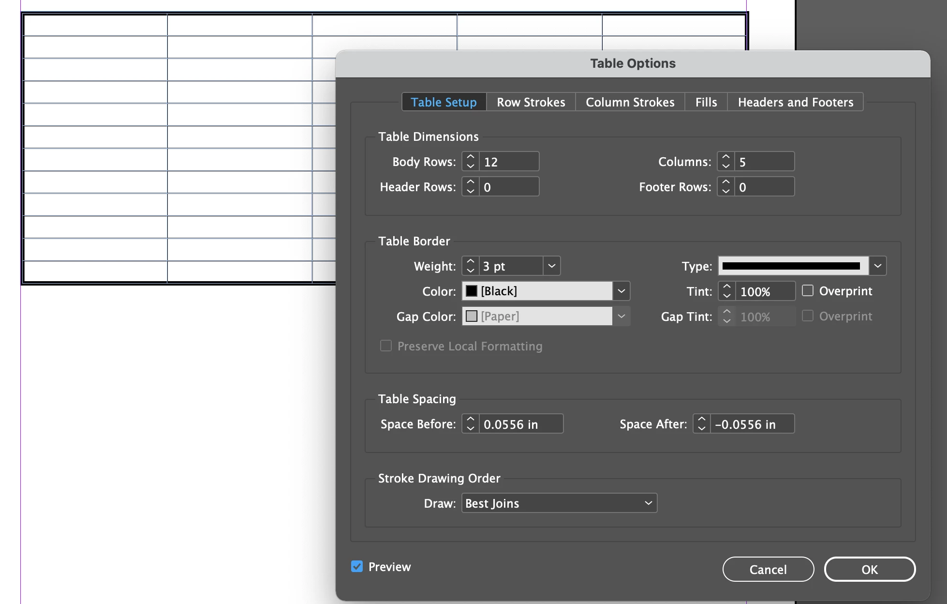Click the Body Rows input field
The height and width of the screenshot is (604, 947).
509,162
